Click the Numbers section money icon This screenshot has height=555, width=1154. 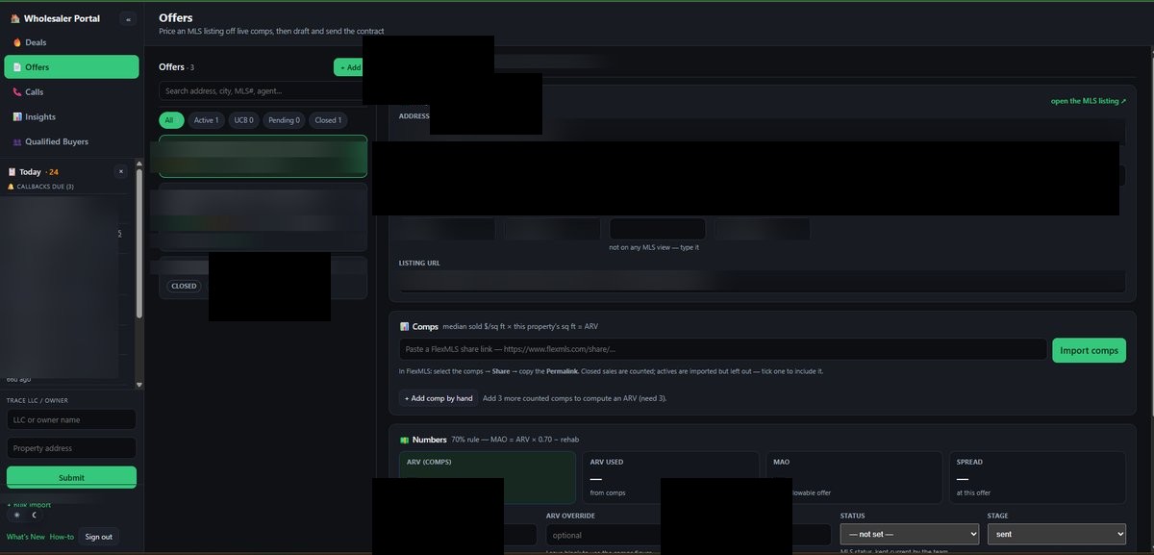[x=405, y=440]
